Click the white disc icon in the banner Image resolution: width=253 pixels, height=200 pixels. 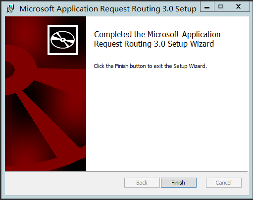(62, 40)
